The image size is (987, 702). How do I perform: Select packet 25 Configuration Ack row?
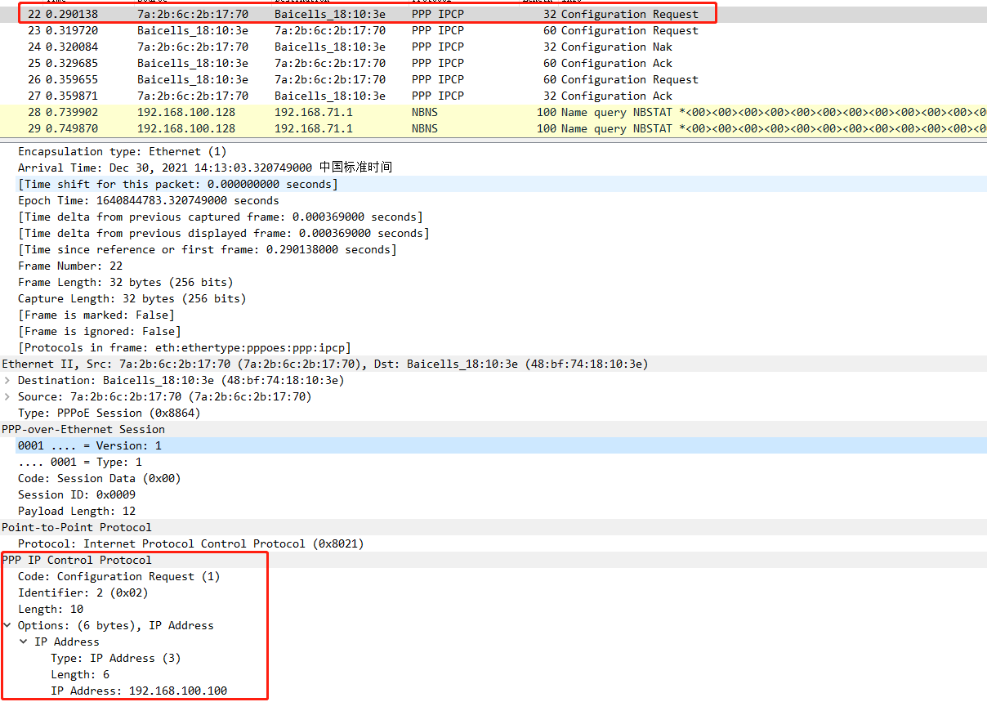493,63
